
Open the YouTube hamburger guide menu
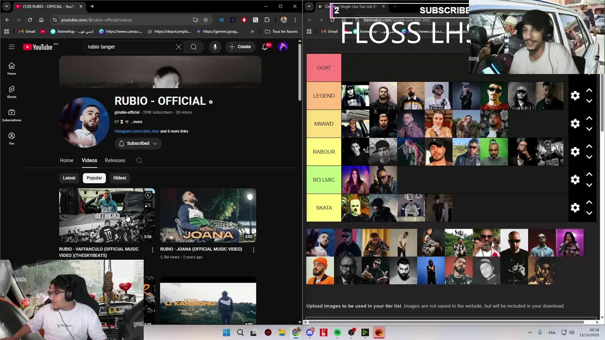(x=12, y=47)
